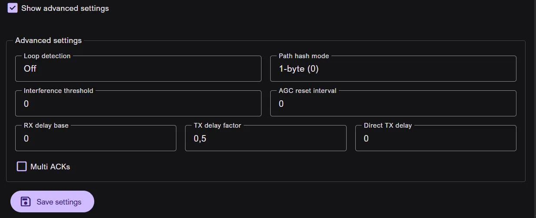Click the Interference threshold field label
Viewport: 536px width, 218px height.
(x=58, y=91)
